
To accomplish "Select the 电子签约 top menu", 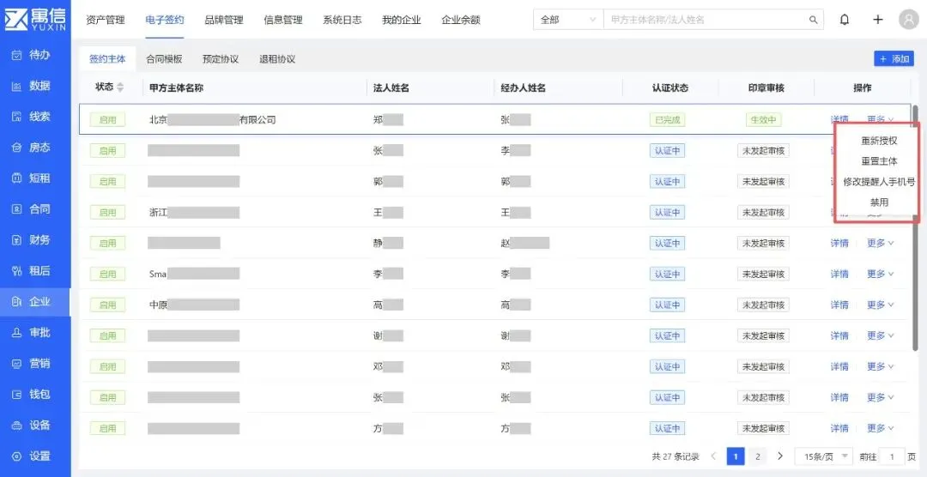I will point(164,20).
